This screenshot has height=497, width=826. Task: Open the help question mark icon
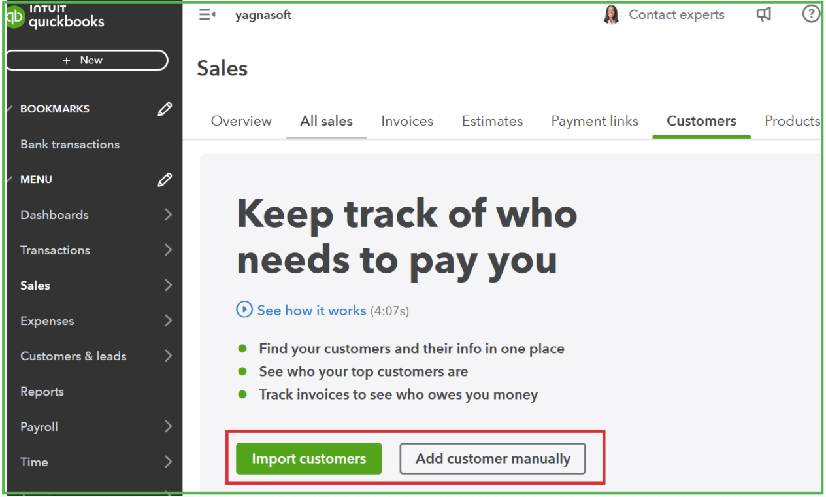coord(811,13)
